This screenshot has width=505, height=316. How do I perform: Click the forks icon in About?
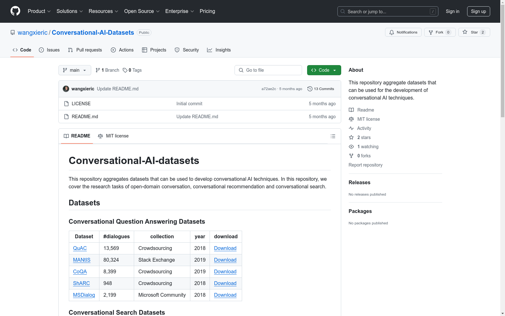point(351,156)
